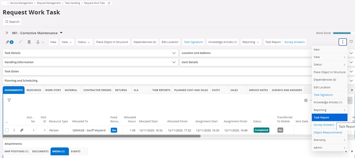Click the edit pencil icon
The height and width of the screenshot is (158, 355).
[x=20, y=42]
